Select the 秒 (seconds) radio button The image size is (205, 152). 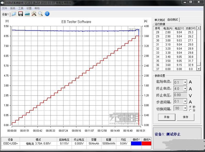pyautogui.click(x=191, y=107)
